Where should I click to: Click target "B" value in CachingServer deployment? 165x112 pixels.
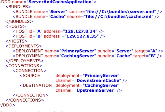coord(152,56)
